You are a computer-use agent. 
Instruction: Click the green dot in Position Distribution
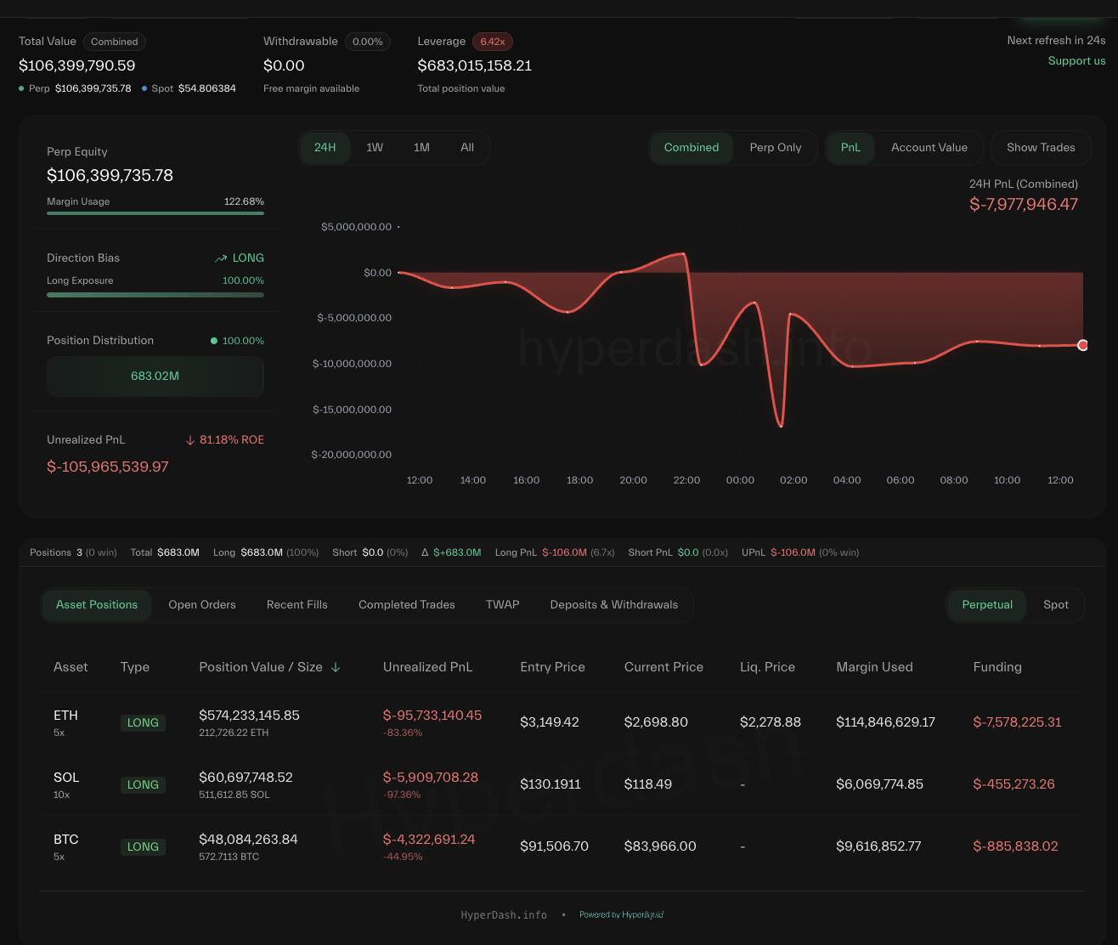[214, 341]
